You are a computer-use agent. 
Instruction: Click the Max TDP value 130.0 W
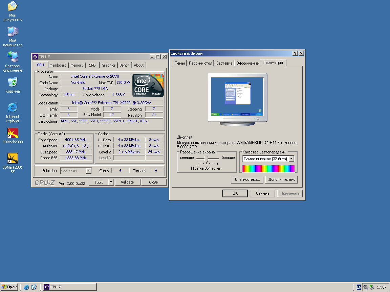(123, 82)
